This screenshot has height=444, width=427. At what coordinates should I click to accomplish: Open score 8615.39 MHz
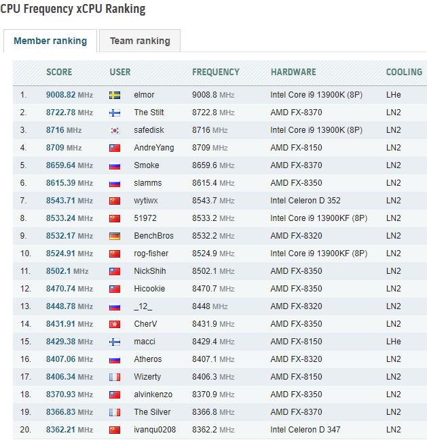click(x=69, y=183)
